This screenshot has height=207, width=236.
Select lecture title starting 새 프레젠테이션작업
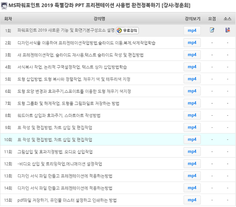(80, 55)
